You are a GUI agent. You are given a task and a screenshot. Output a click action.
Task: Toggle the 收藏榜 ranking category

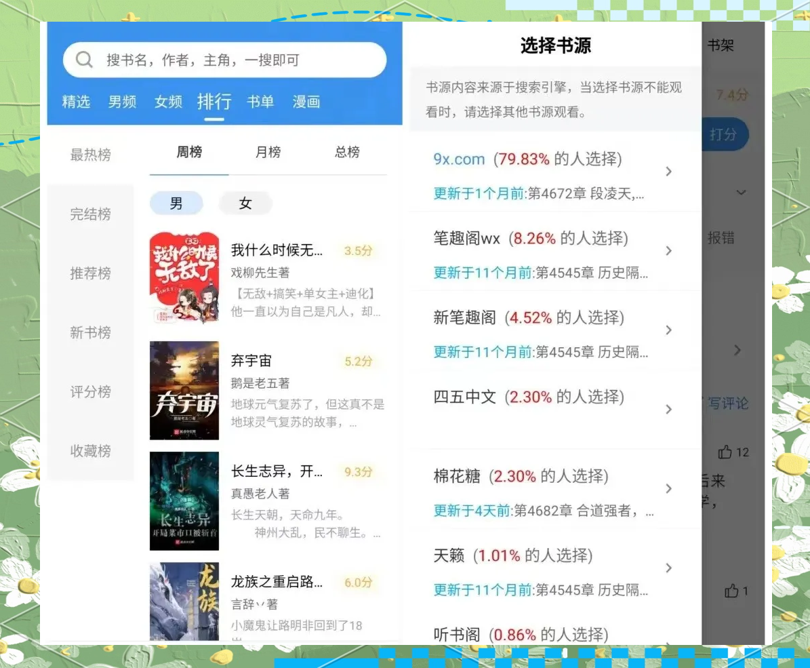point(90,451)
